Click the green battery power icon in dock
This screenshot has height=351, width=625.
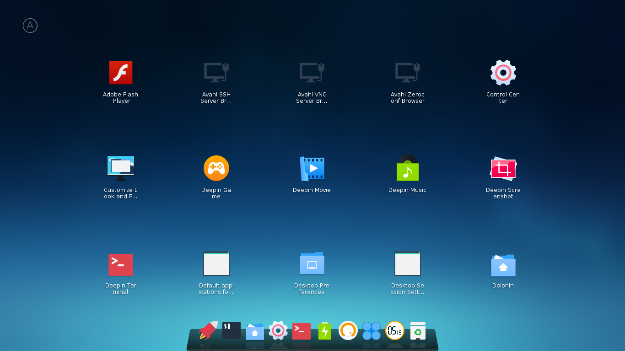[x=325, y=330]
